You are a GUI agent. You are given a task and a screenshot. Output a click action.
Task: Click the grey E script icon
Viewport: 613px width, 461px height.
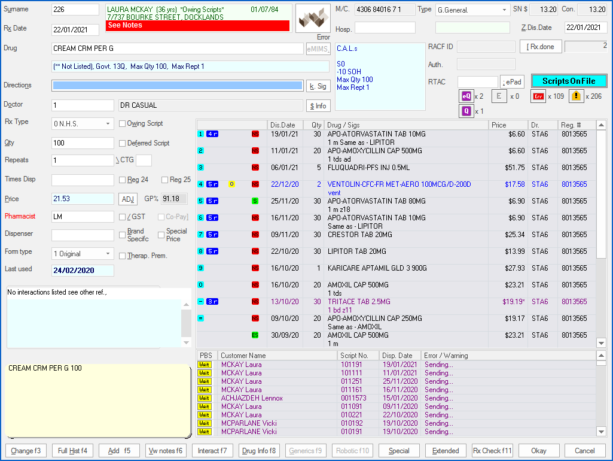point(499,96)
